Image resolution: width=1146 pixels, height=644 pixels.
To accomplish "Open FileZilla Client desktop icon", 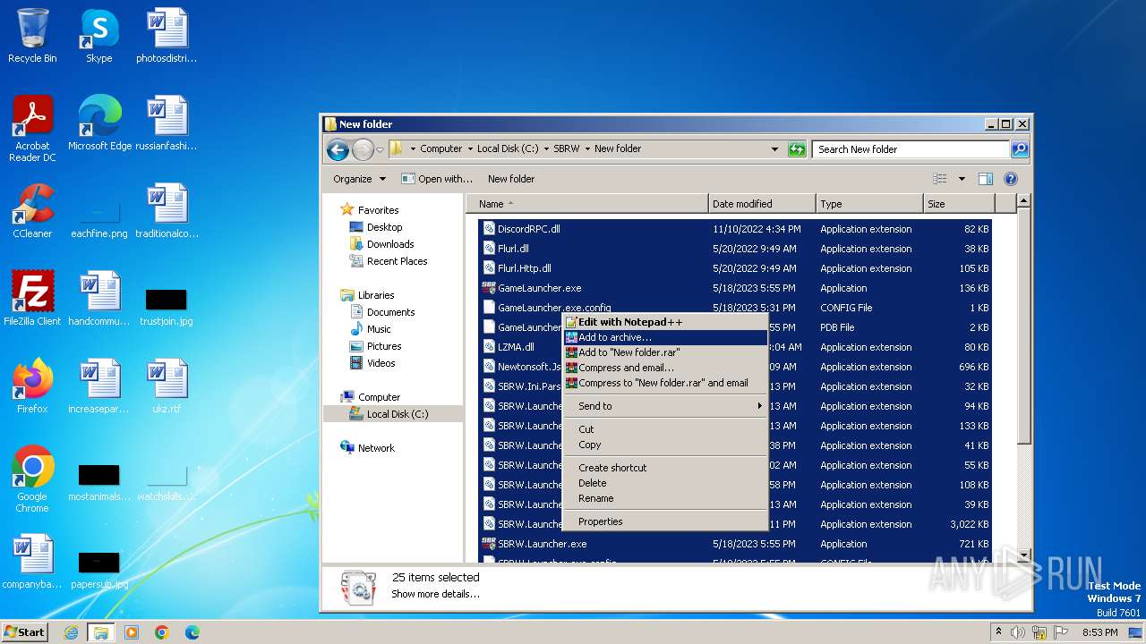I will point(32,299).
